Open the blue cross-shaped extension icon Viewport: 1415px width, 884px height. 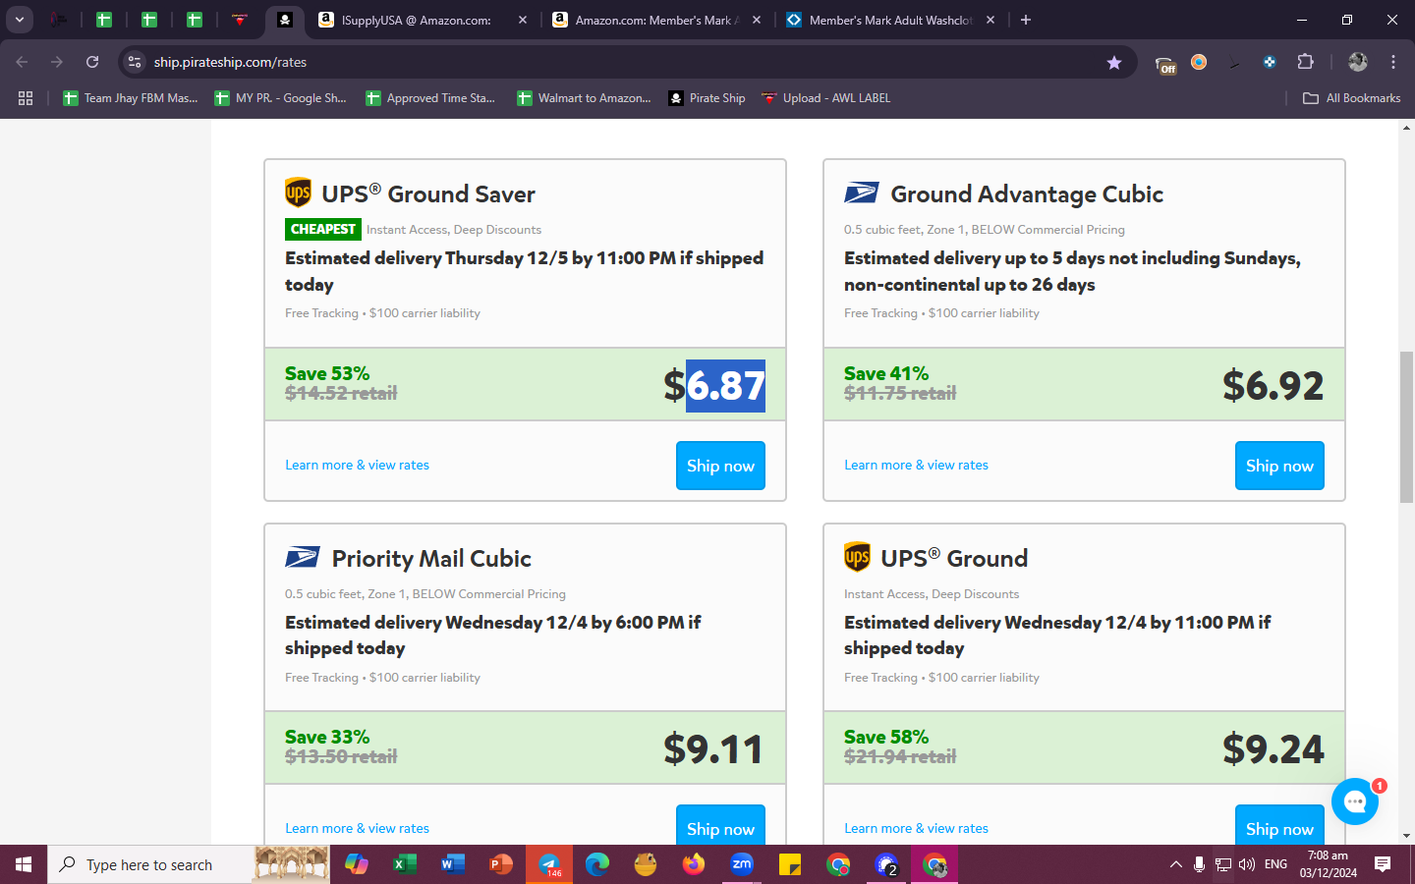[1270, 62]
